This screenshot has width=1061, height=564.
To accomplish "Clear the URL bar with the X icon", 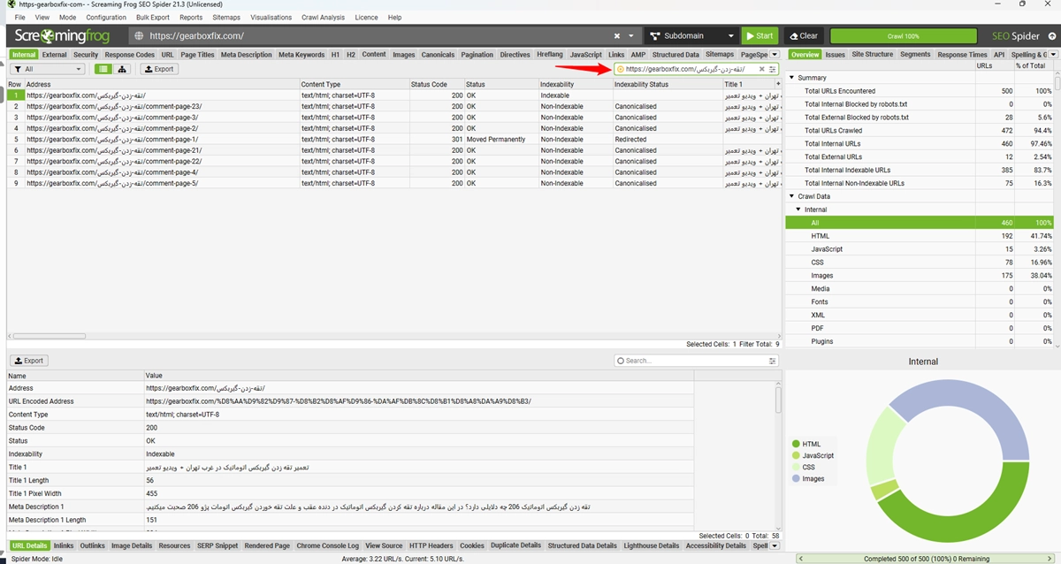I will [x=617, y=36].
